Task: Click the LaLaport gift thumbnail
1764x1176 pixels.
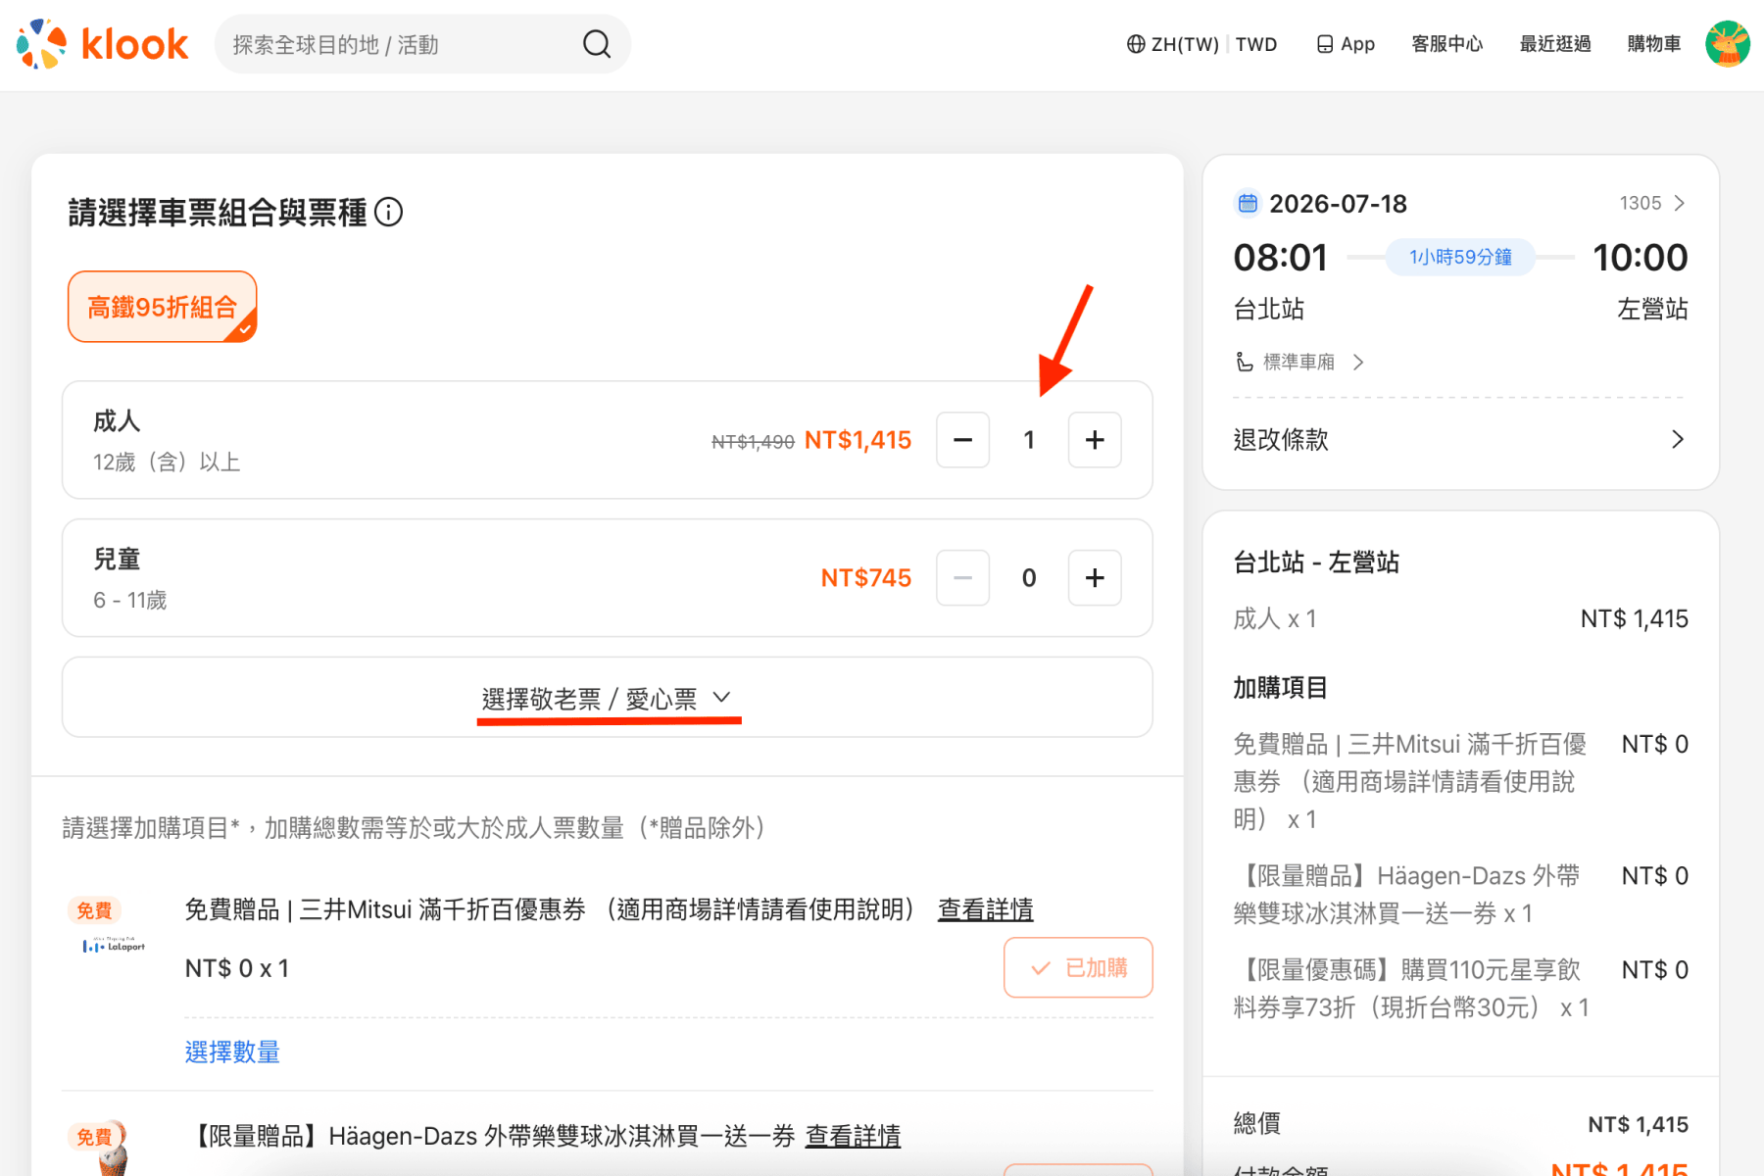Action: tap(114, 946)
